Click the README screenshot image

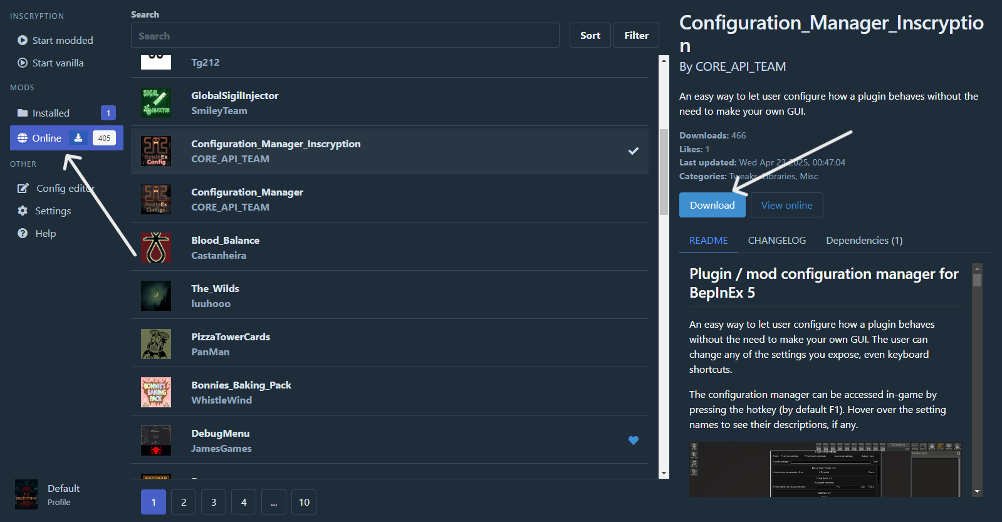coord(825,469)
